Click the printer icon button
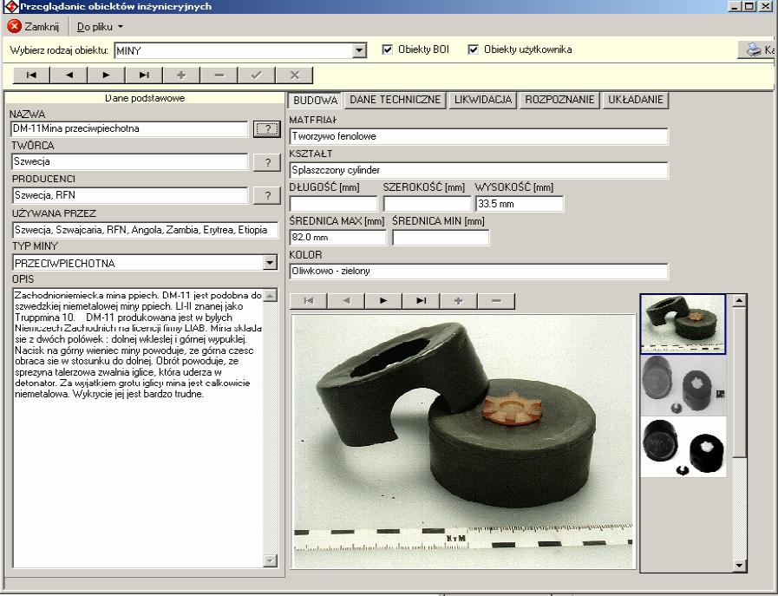The width and height of the screenshot is (778, 596). (756, 49)
